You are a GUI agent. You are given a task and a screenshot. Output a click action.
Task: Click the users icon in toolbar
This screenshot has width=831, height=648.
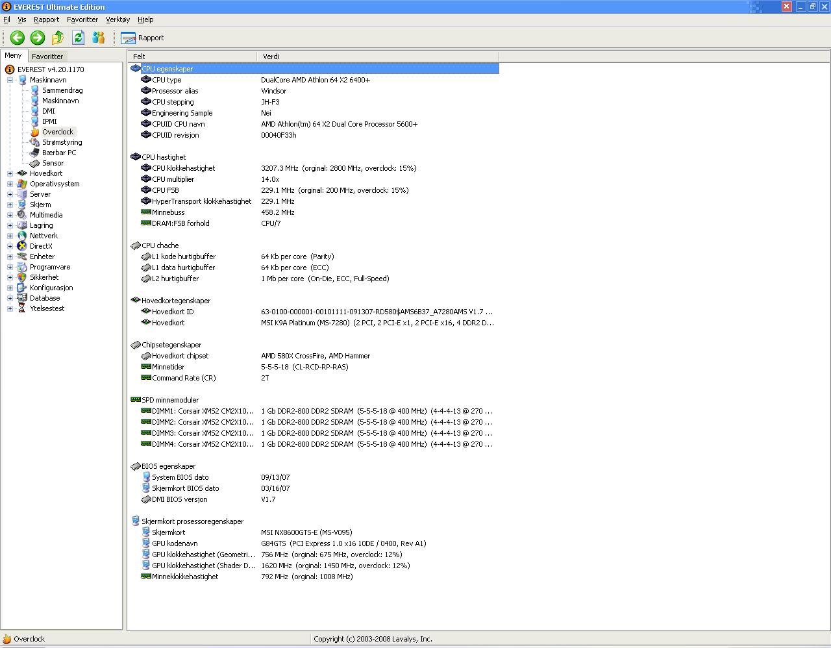[99, 38]
